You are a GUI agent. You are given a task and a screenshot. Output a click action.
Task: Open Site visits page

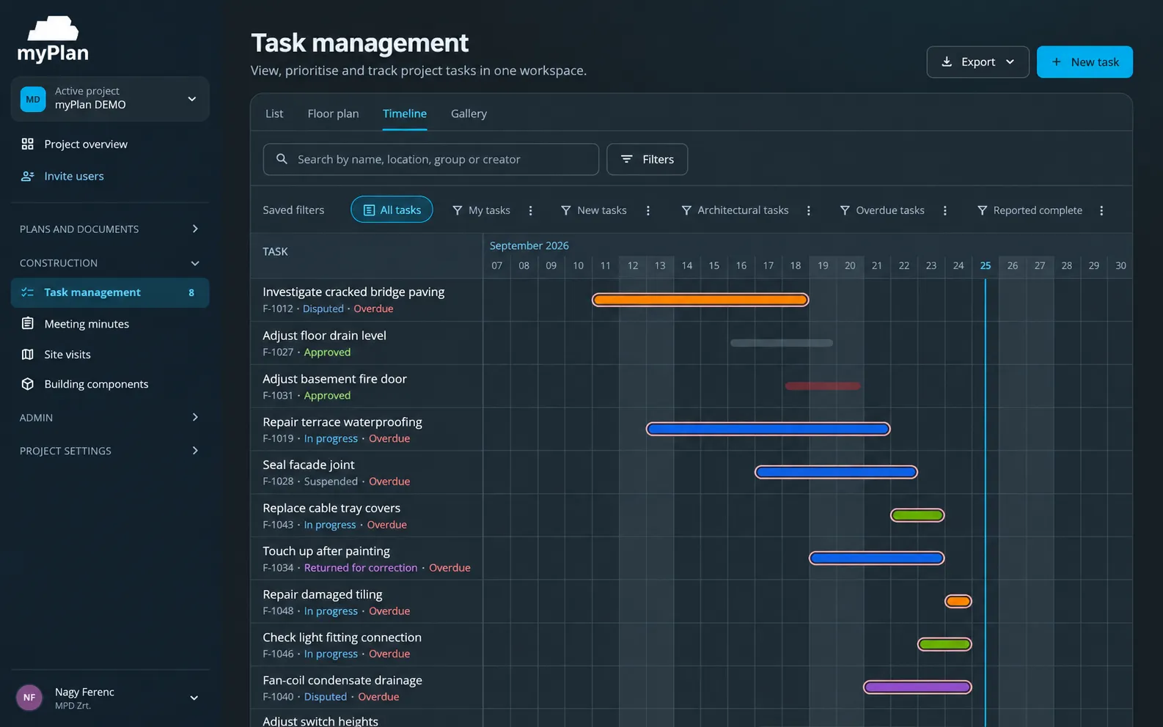point(110,354)
